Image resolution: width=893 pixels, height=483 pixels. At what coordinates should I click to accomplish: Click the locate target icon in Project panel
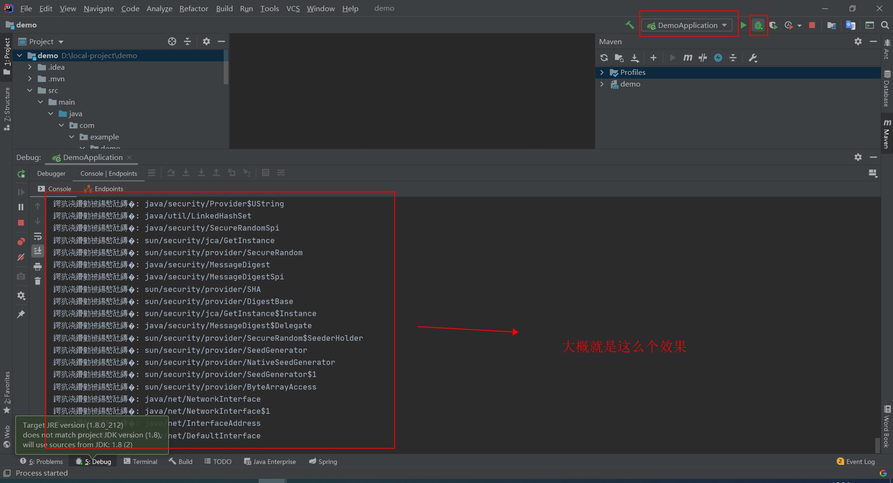[172, 41]
